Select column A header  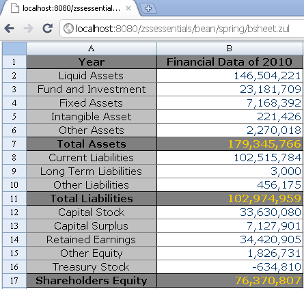click(x=92, y=49)
